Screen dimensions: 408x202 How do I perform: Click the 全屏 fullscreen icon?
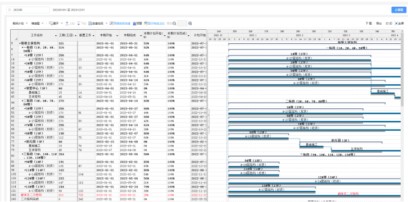[x=396, y=24]
